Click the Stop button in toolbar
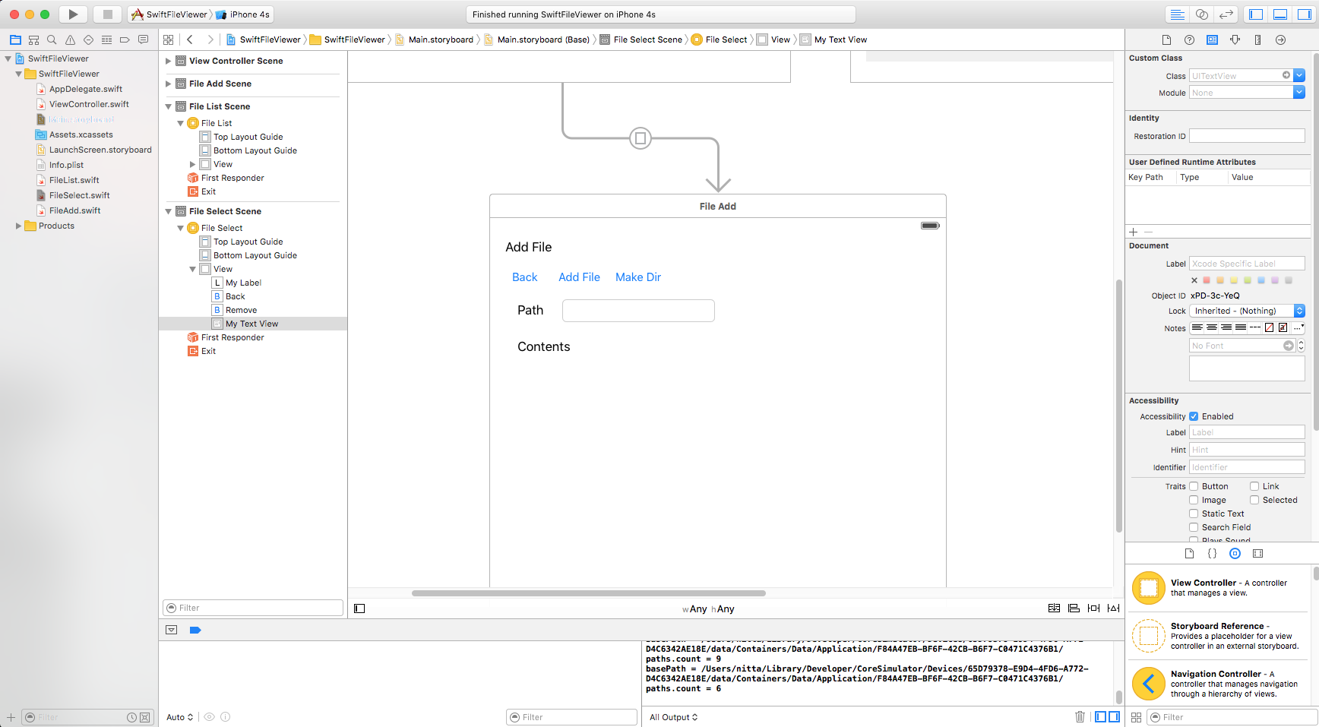1319x727 pixels. pos(107,14)
